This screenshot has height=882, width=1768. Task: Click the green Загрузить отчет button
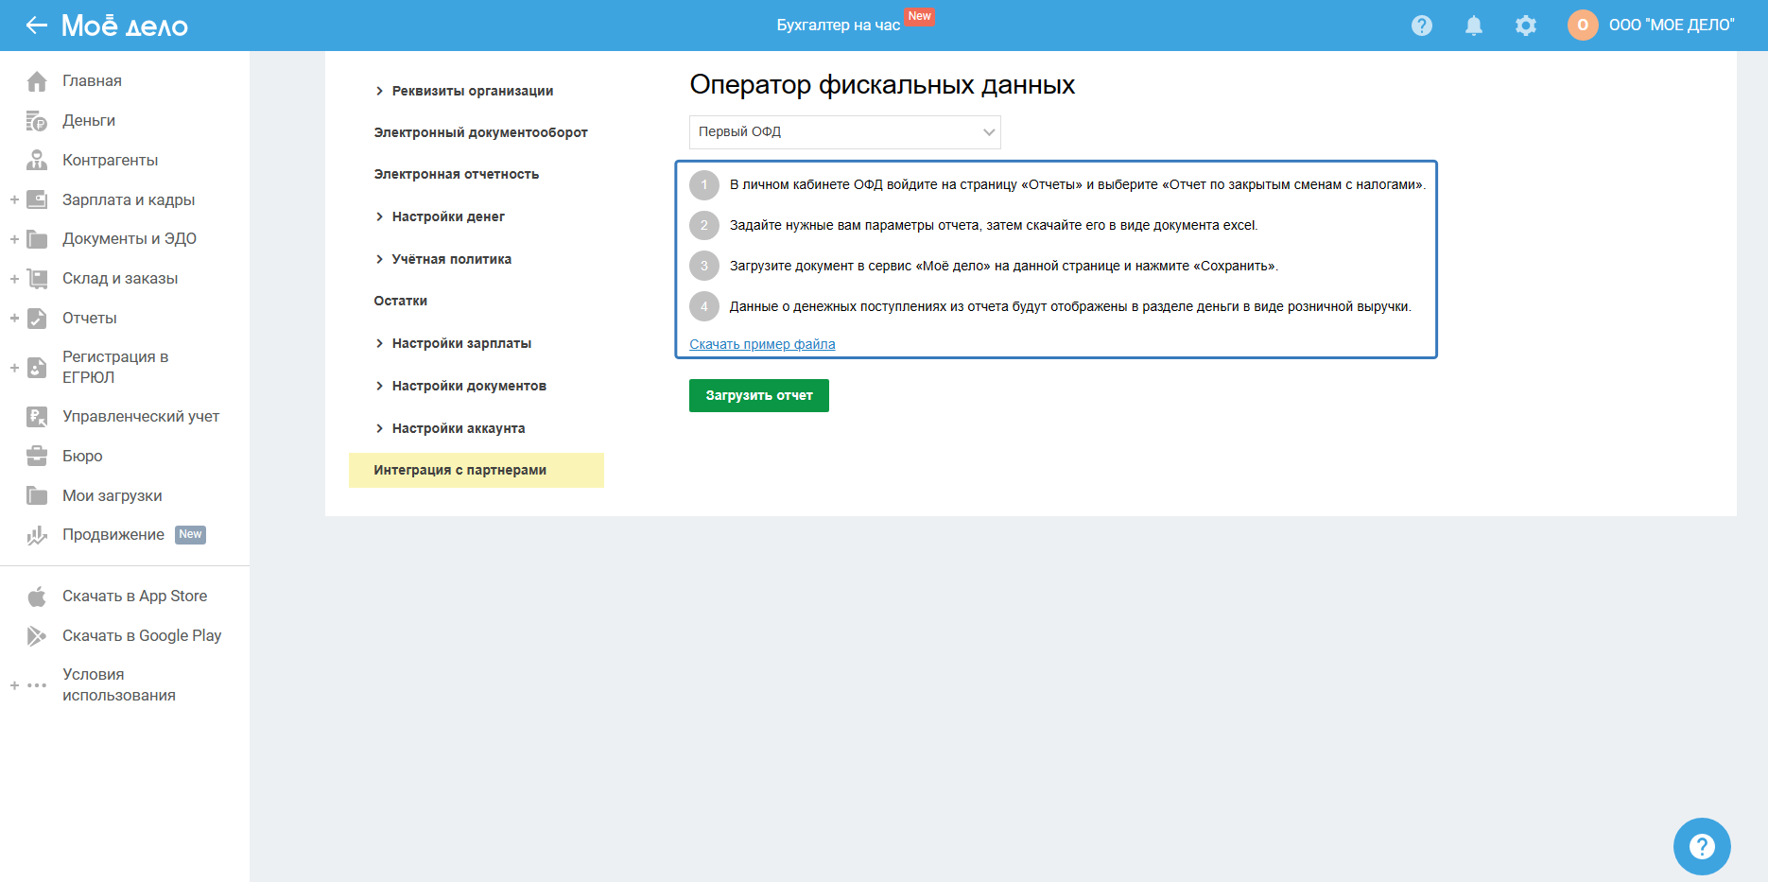[759, 395]
